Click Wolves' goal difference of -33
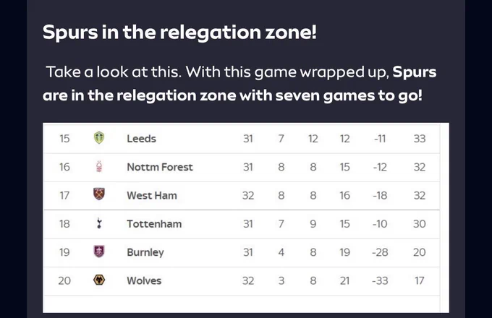The width and height of the screenshot is (492, 318). (x=380, y=280)
